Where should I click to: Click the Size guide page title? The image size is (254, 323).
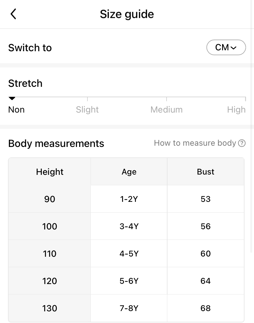127,14
